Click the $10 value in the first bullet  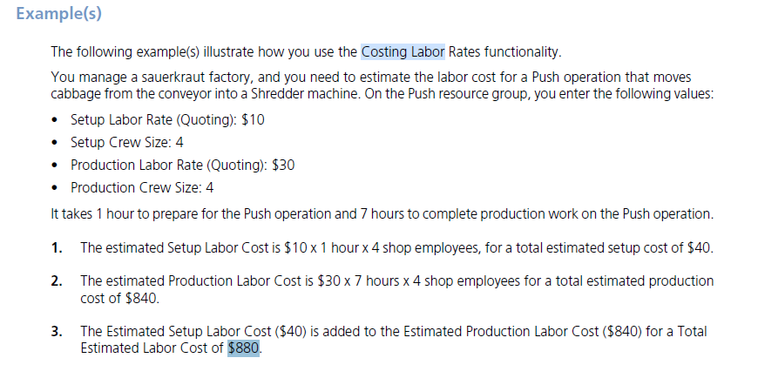[x=253, y=120]
